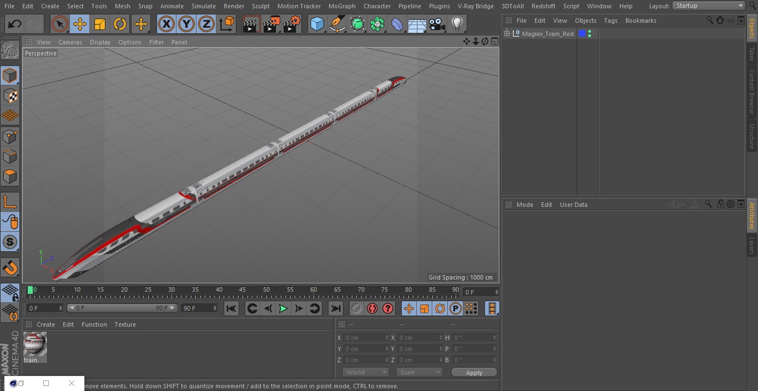Click frame 45 on the timeline
This screenshot has width=758, height=391.
(242, 290)
